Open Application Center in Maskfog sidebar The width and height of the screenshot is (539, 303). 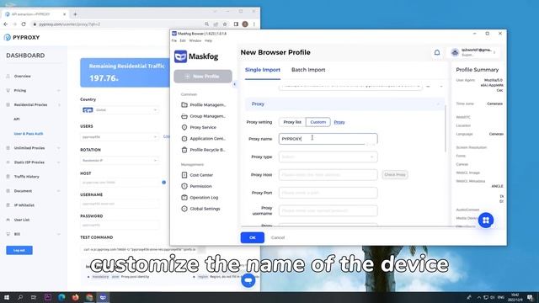[x=203, y=138]
